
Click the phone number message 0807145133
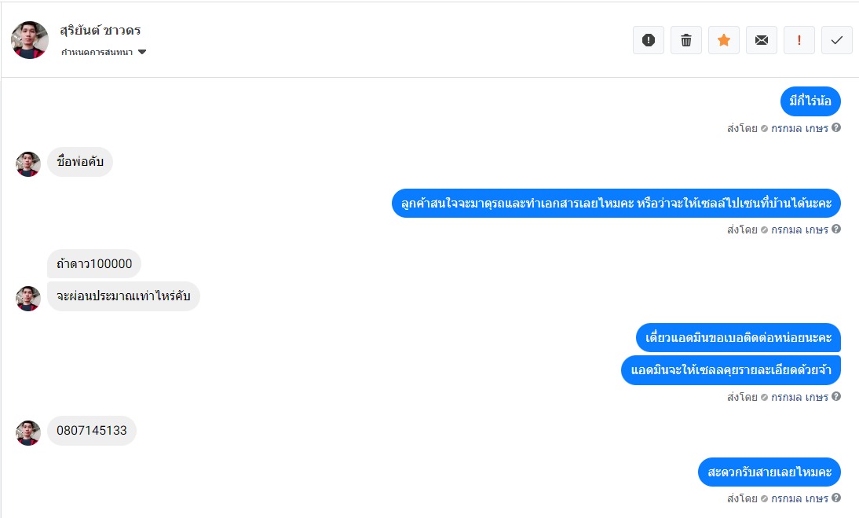[x=92, y=431]
